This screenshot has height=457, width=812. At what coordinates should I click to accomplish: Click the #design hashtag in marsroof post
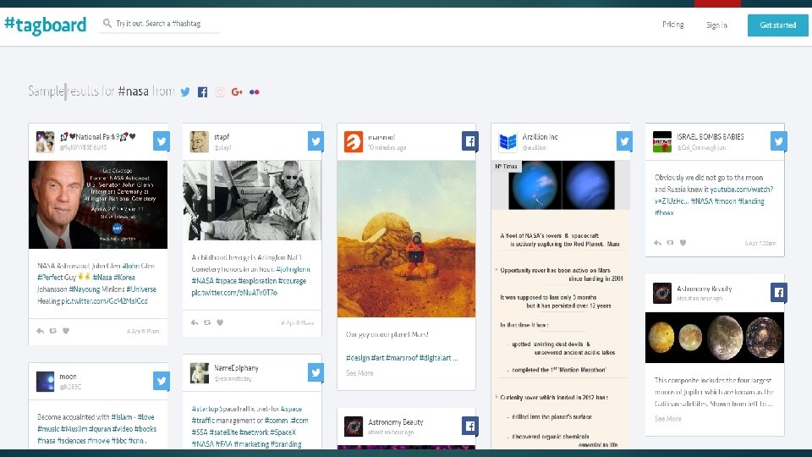[357, 358]
